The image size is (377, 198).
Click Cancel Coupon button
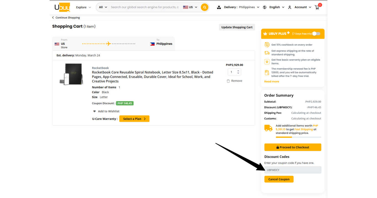click(x=279, y=179)
